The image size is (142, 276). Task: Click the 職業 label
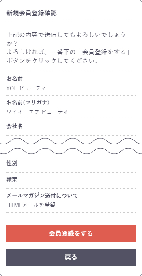pyautogui.click(x=12, y=179)
